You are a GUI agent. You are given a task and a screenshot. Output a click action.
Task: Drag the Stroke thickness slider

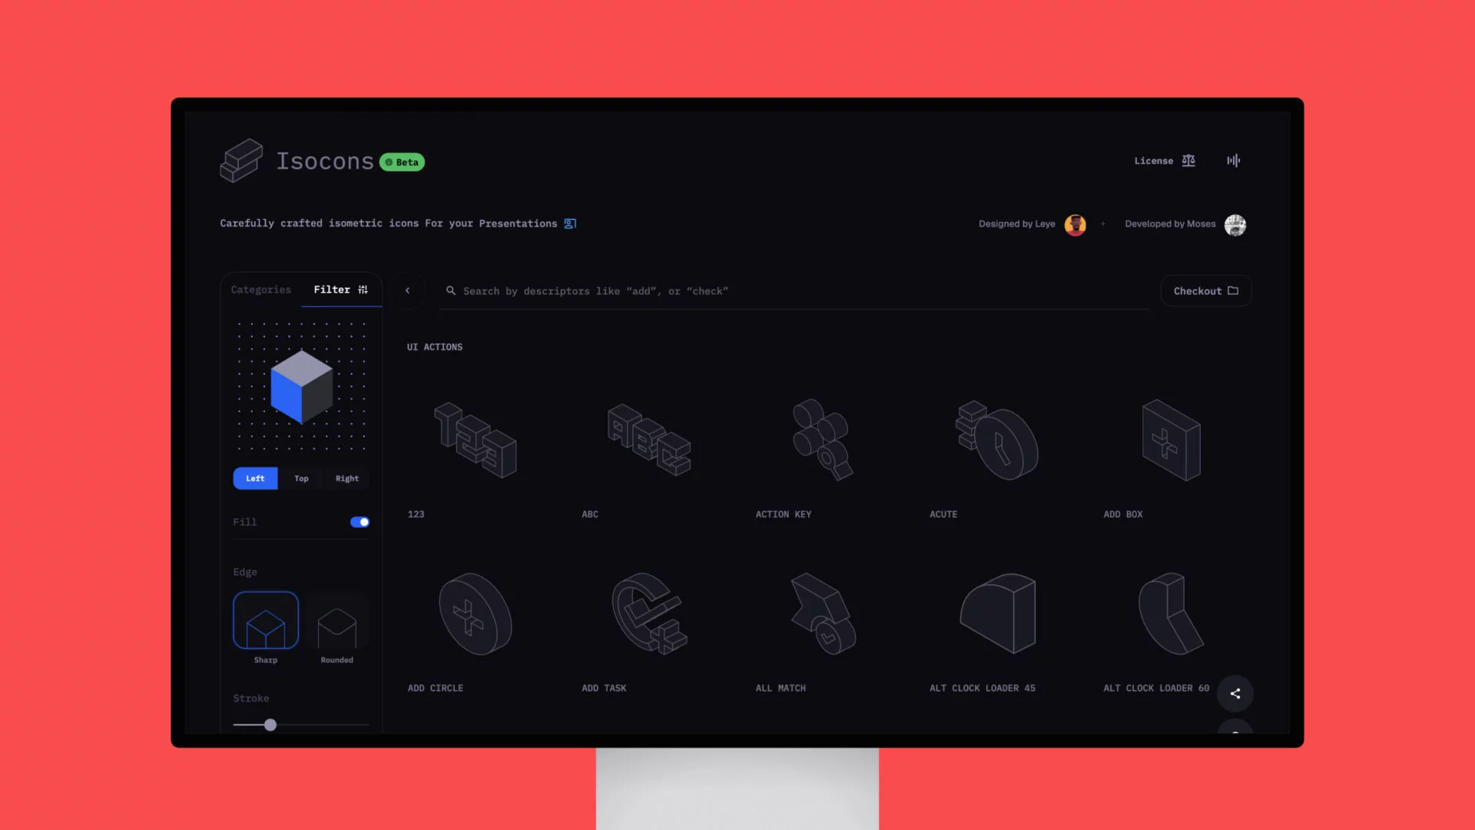click(x=270, y=725)
